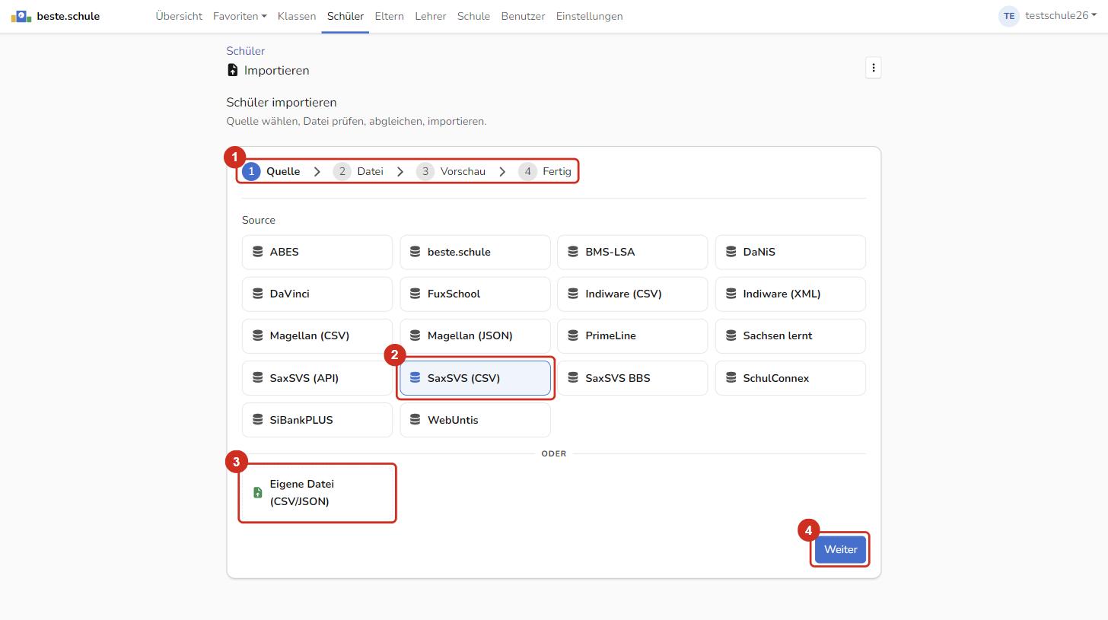The height and width of the screenshot is (620, 1108).
Task: Click the TE user avatar
Action: click(x=1008, y=16)
